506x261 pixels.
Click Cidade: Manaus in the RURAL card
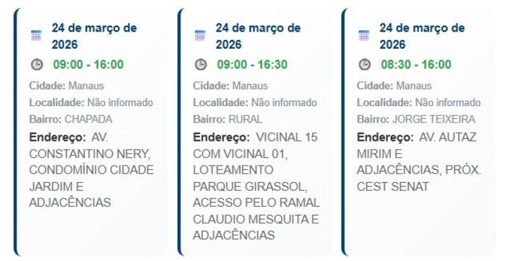point(230,86)
